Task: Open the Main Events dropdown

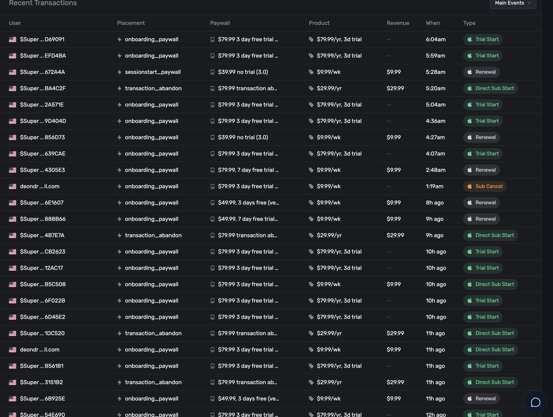Action: pyautogui.click(x=513, y=3)
